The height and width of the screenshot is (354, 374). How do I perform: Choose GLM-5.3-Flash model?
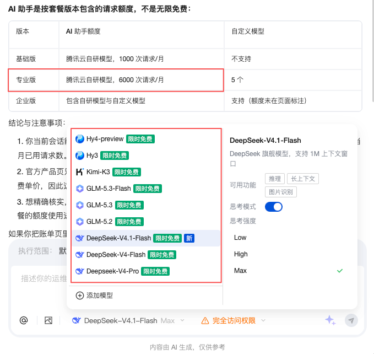pyautogui.click(x=146, y=189)
